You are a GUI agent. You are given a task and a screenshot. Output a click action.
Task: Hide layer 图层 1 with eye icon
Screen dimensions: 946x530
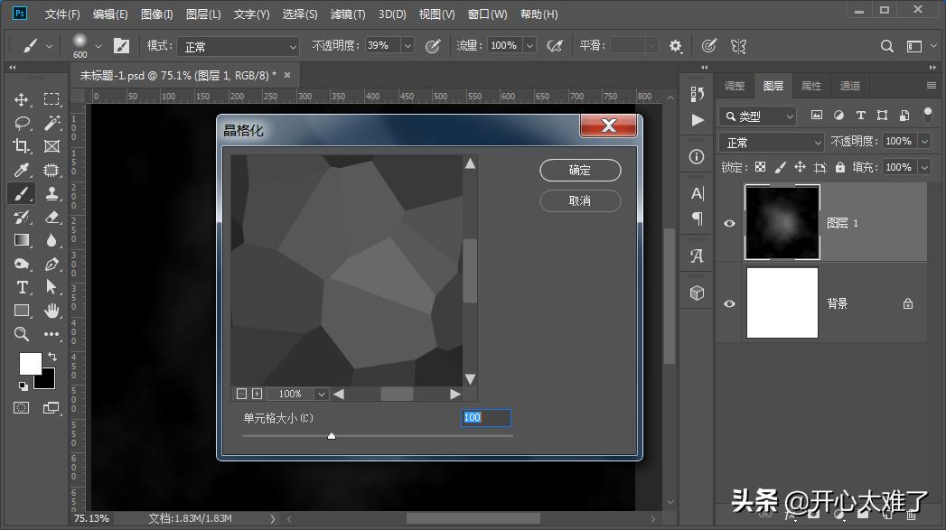point(729,223)
